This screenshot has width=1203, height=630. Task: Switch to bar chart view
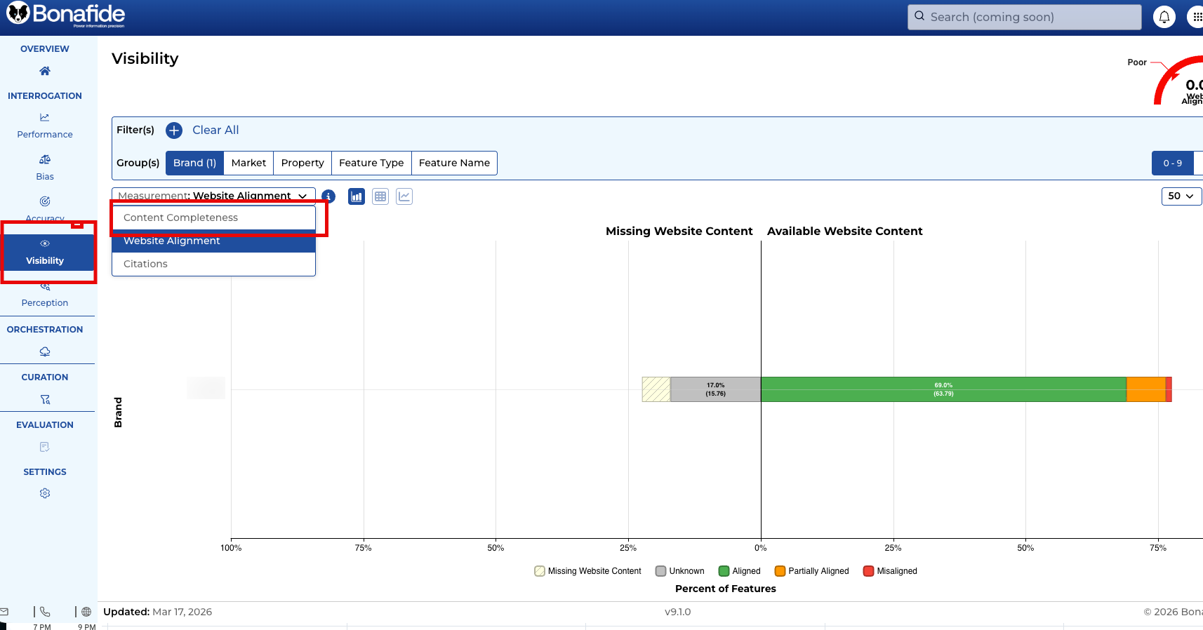pyautogui.click(x=357, y=196)
